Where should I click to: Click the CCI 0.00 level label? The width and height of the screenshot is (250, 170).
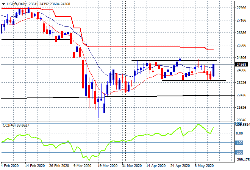click(239, 133)
